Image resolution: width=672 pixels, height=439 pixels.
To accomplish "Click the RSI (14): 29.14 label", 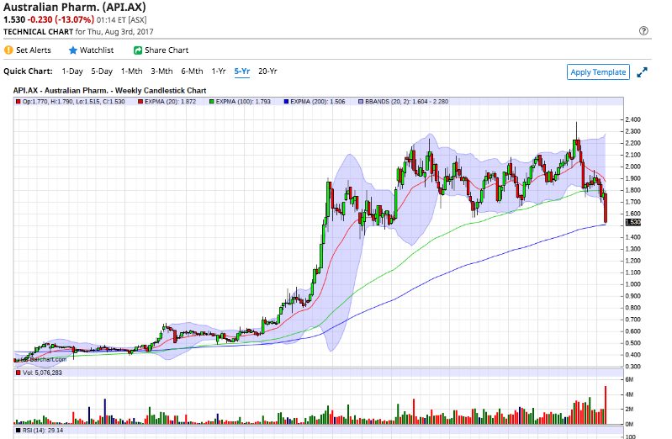I will 42,430.
